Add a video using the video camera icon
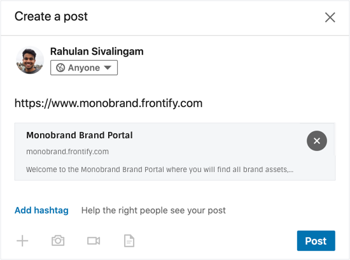The height and width of the screenshot is (260, 350). [94, 241]
